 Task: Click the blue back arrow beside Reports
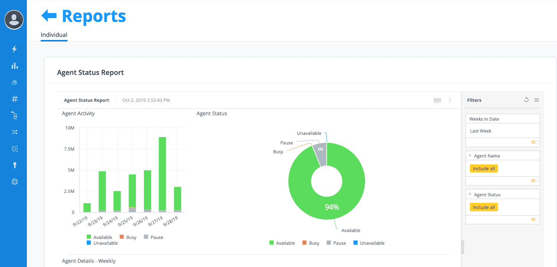tap(49, 16)
